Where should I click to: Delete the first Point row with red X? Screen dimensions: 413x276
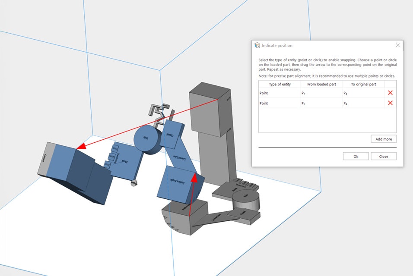coord(390,93)
